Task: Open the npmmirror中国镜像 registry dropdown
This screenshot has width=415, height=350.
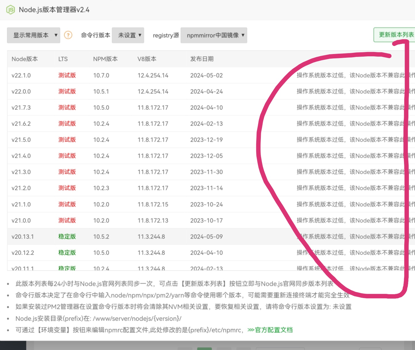Action: click(x=214, y=35)
